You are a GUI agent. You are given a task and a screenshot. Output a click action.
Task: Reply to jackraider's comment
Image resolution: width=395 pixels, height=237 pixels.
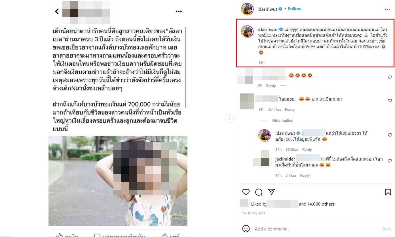coord(305,175)
